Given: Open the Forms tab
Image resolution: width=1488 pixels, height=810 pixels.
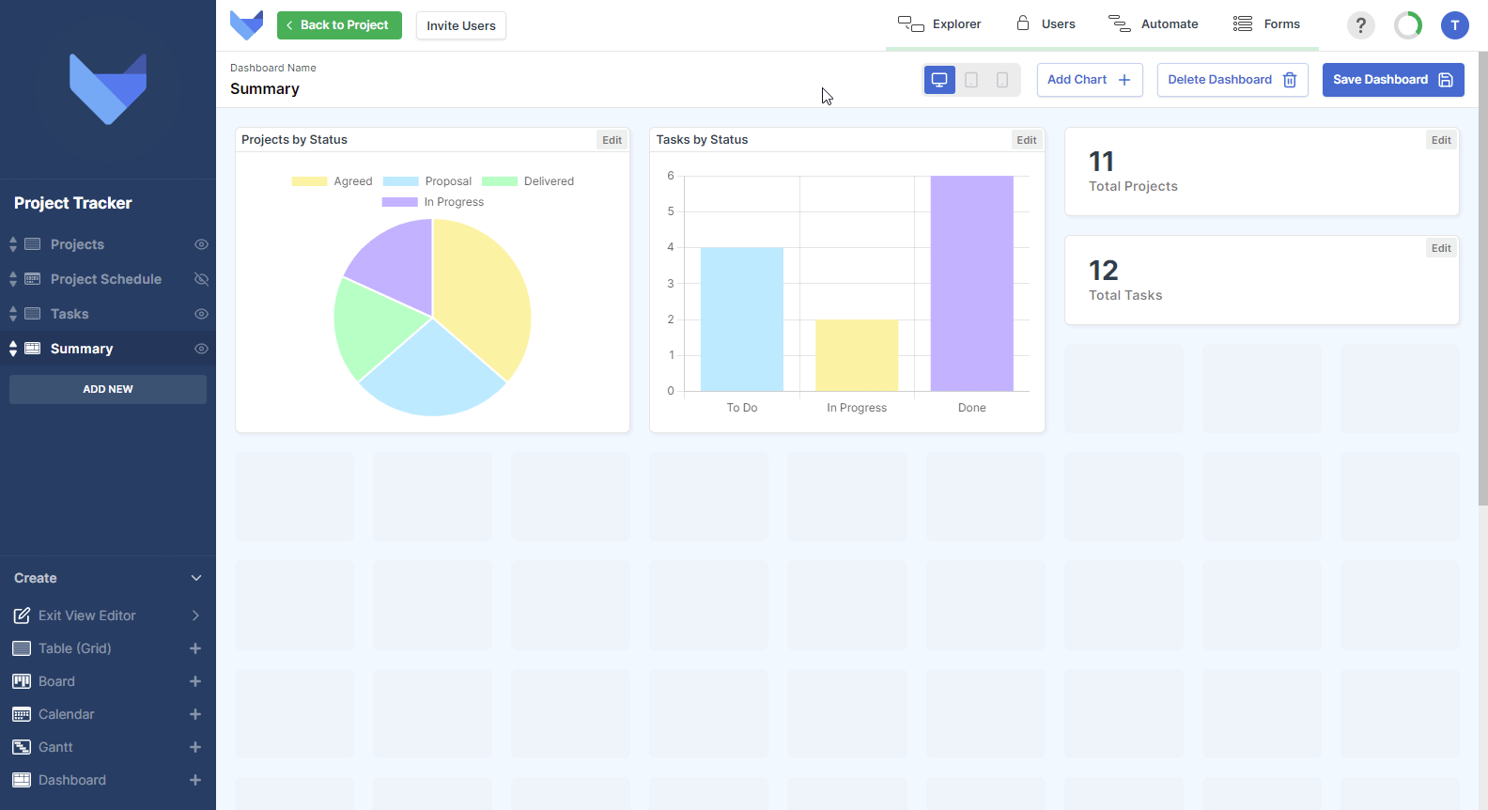Looking at the screenshot, I should point(1266,24).
